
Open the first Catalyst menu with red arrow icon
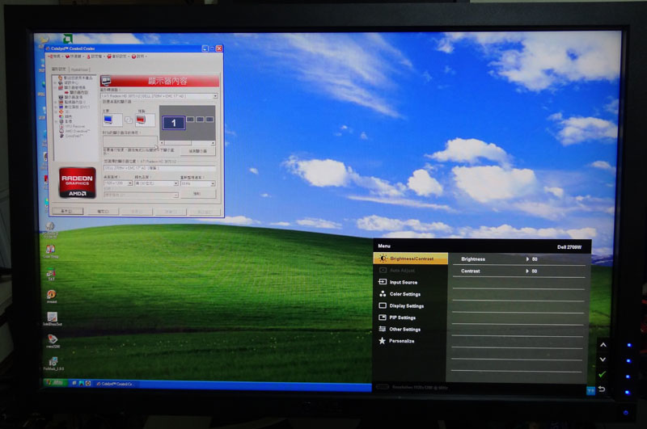point(56,57)
